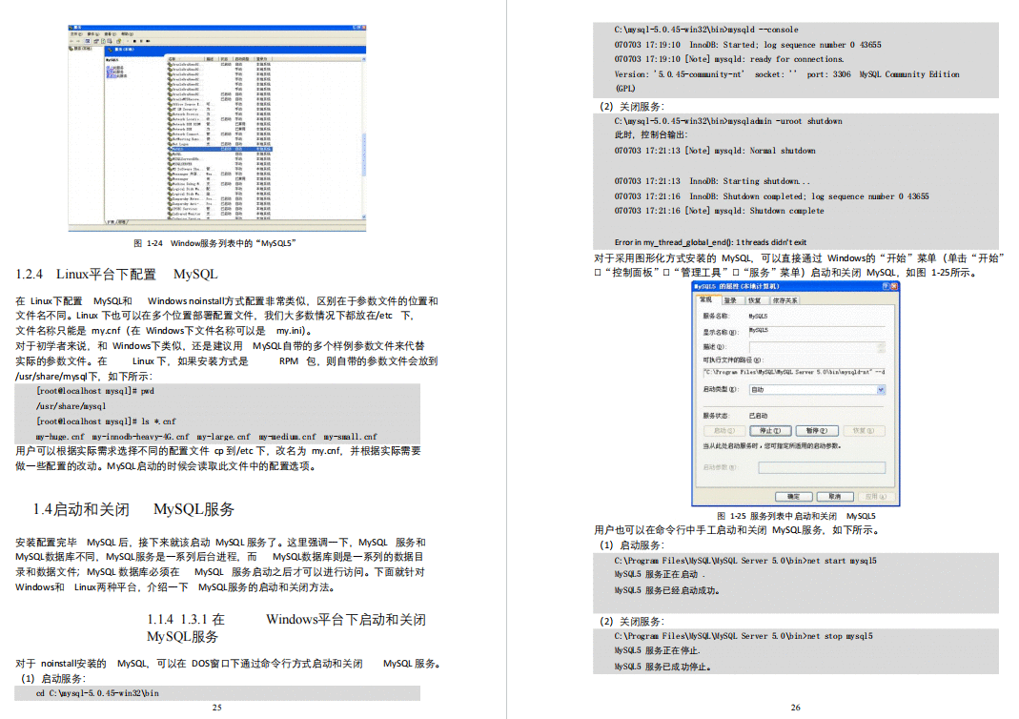Viewport: 1019px width, 719px height.
Task: Open the 文件 menu in Services window
Action: click(x=76, y=34)
